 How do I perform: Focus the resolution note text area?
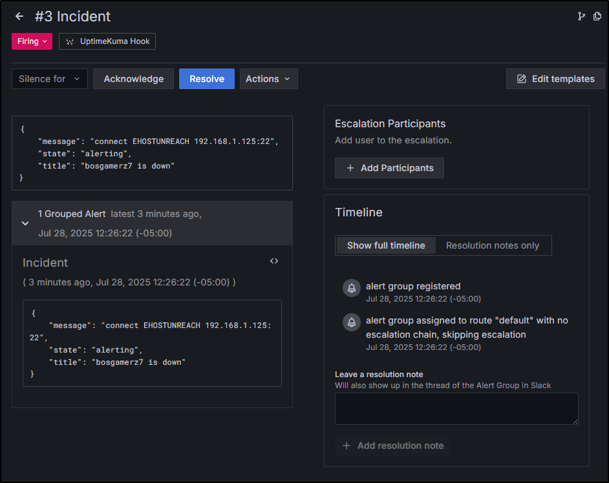tap(456, 409)
